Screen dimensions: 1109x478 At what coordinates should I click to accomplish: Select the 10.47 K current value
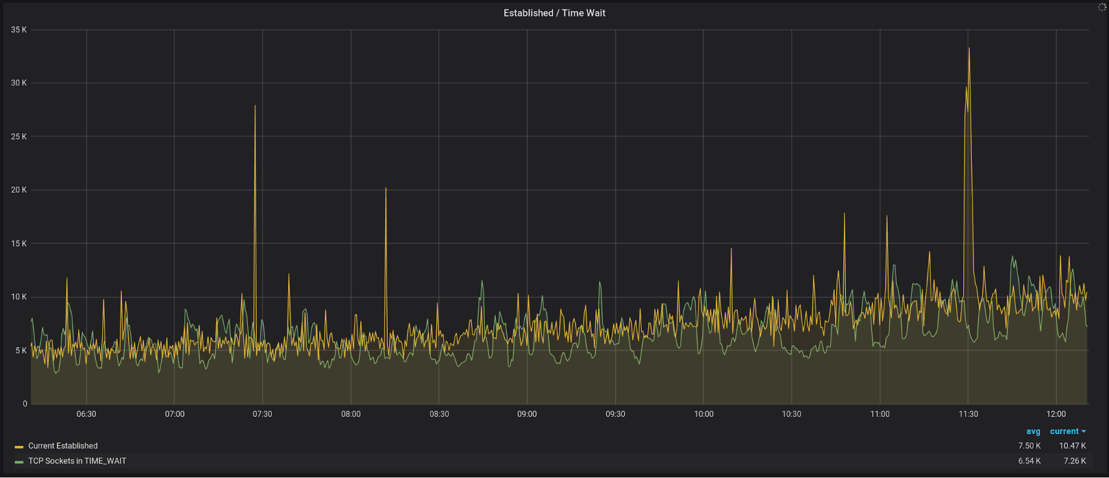coord(1072,446)
